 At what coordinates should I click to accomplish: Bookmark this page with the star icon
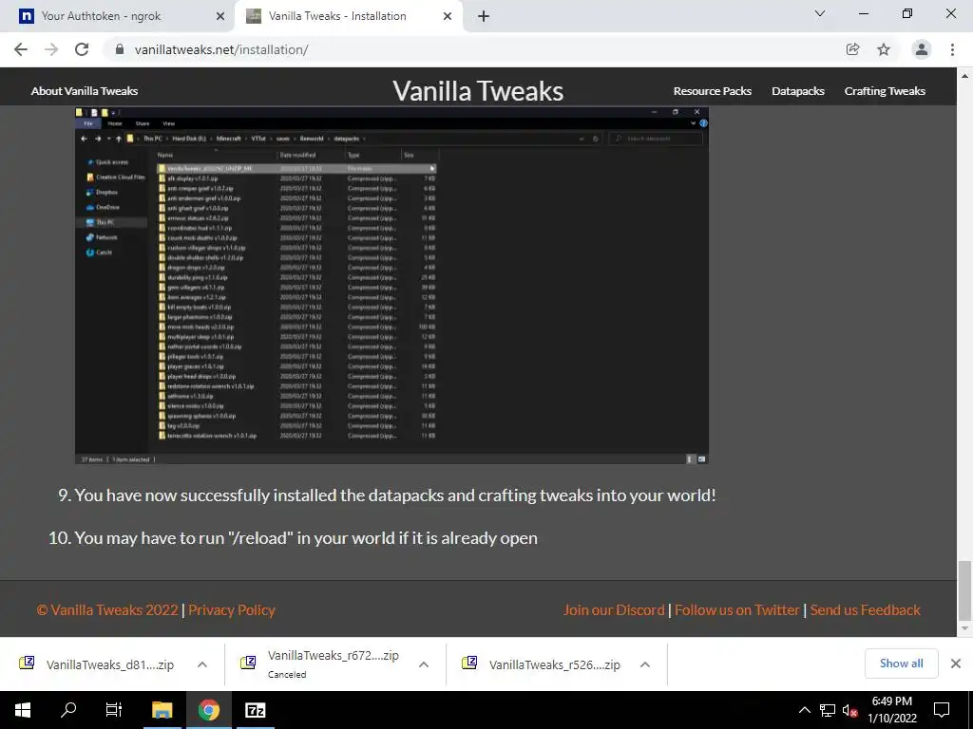[884, 49]
